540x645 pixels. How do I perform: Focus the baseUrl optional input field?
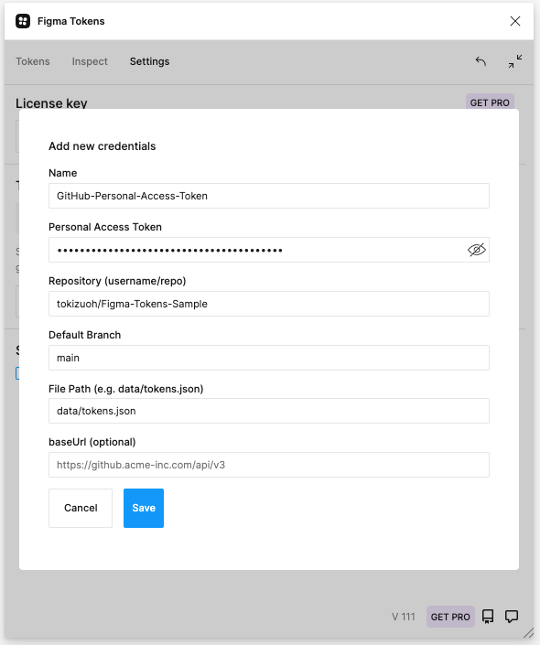click(269, 465)
